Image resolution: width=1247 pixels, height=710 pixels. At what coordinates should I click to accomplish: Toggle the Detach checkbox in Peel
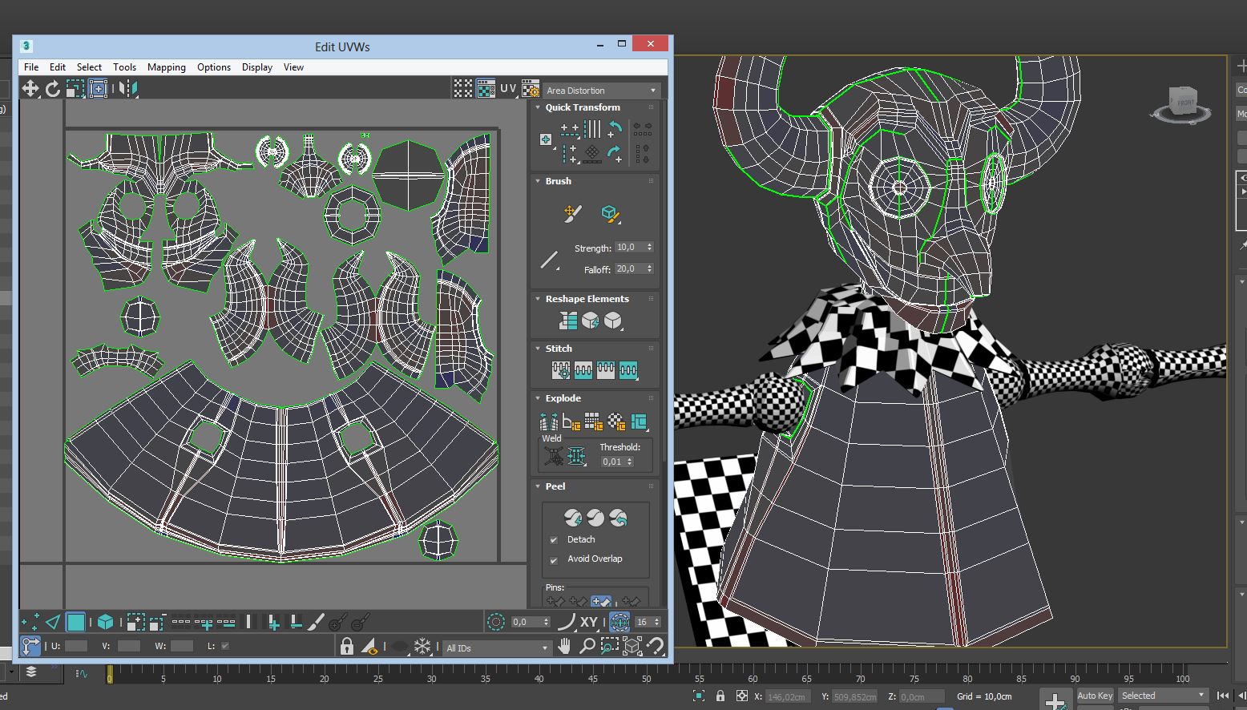point(554,540)
